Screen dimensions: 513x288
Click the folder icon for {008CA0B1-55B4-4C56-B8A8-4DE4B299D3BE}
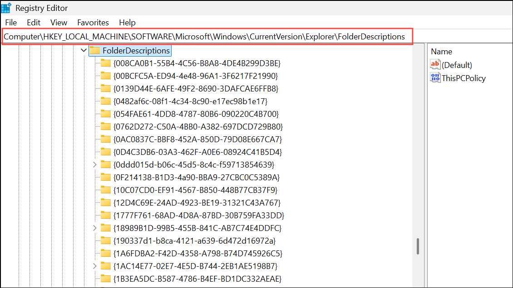coord(105,63)
